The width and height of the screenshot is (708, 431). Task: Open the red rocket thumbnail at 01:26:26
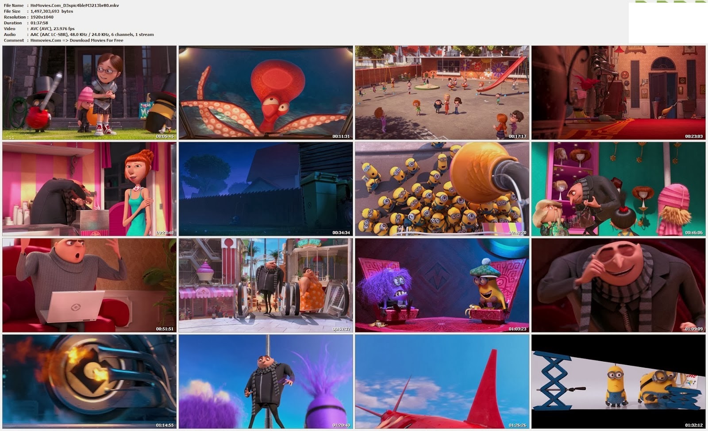(x=442, y=381)
